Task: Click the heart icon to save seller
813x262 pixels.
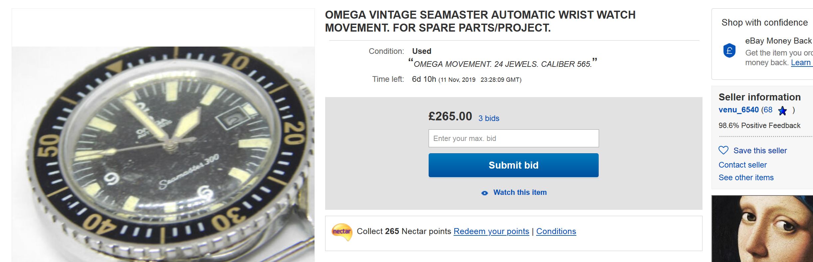Action: click(x=723, y=151)
